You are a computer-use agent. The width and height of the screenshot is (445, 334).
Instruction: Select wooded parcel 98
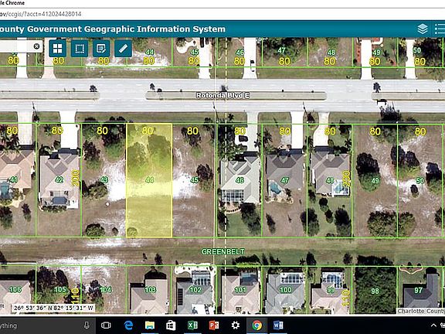coord(375,291)
